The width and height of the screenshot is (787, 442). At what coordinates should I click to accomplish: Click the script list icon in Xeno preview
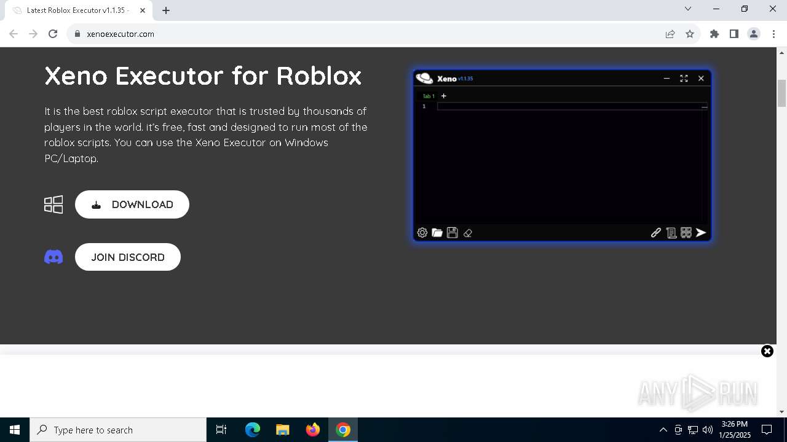click(671, 233)
